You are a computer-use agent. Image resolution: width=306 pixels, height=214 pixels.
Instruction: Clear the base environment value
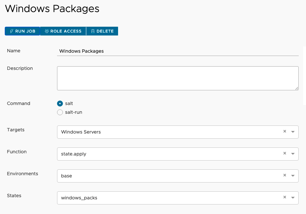tap(284, 176)
